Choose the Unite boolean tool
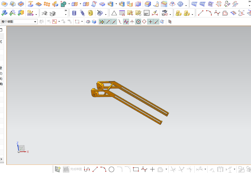251x173 pixels. tap(63, 4)
